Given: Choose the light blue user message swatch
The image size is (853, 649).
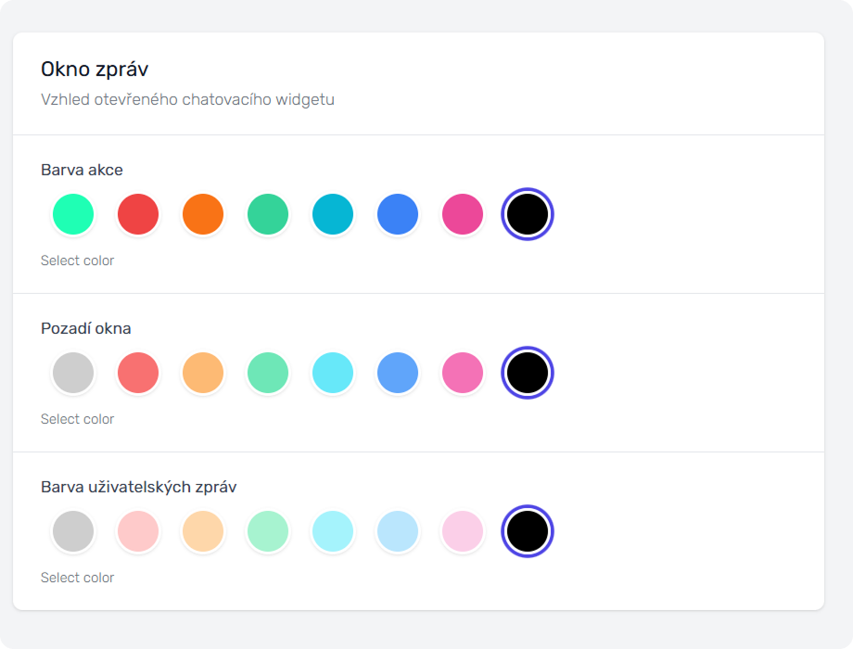Looking at the screenshot, I should point(398,531).
